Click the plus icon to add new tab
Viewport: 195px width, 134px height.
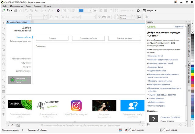point(32,22)
